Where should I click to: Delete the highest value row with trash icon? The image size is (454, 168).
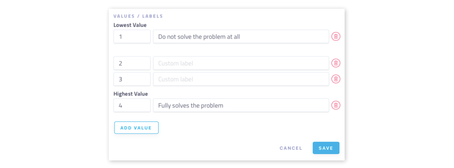336,105
